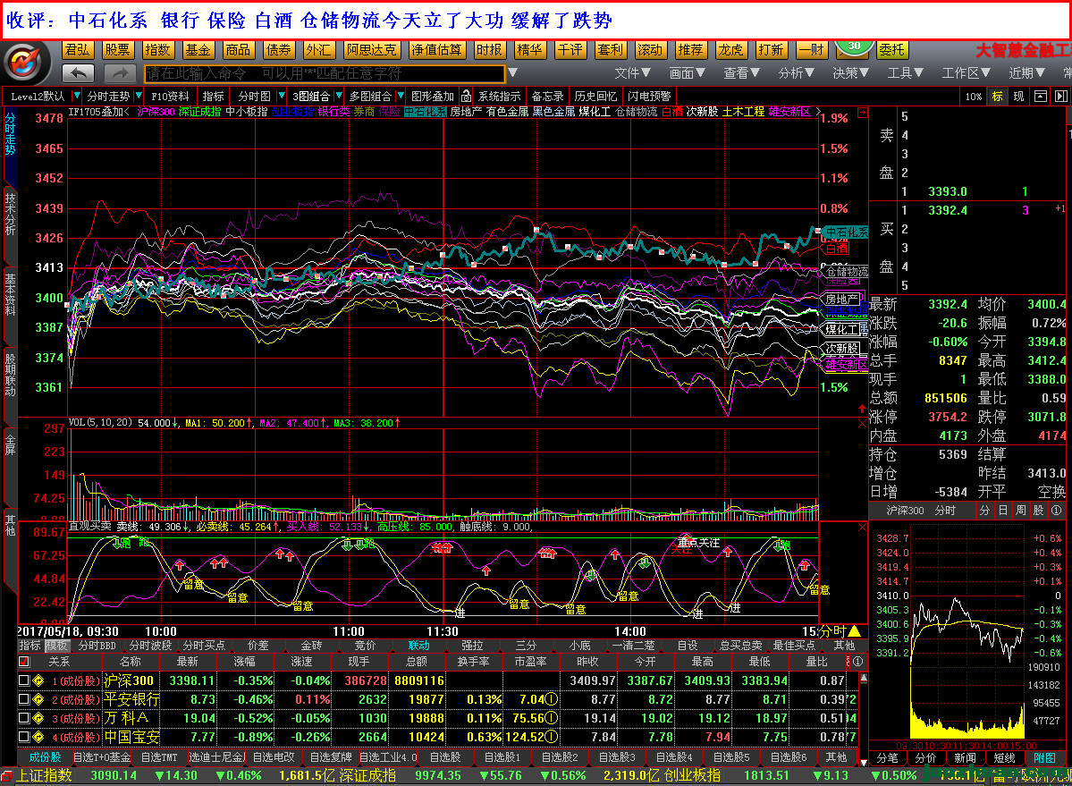This screenshot has height=786, width=1072.
Task: Click the diamond icon in the 中国宝安 row
Action: pyautogui.click(x=39, y=738)
